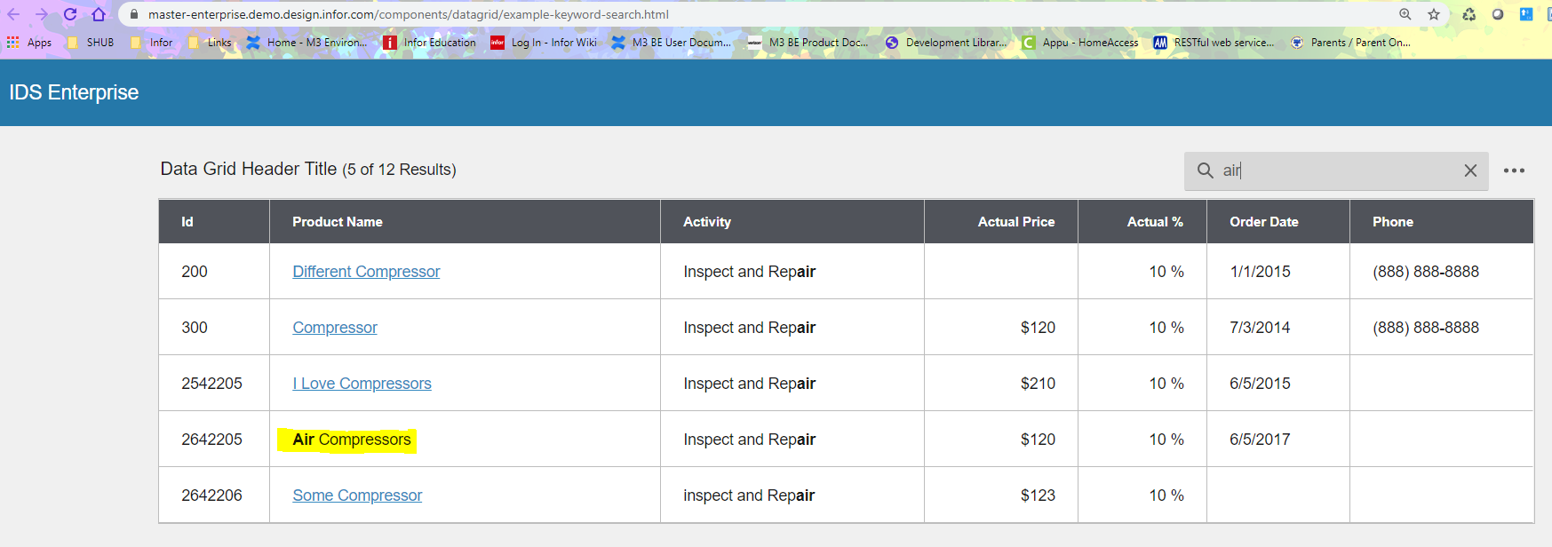Click the browser forward arrow
The height and width of the screenshot is (547, 1552).
[x=42, y=14]
